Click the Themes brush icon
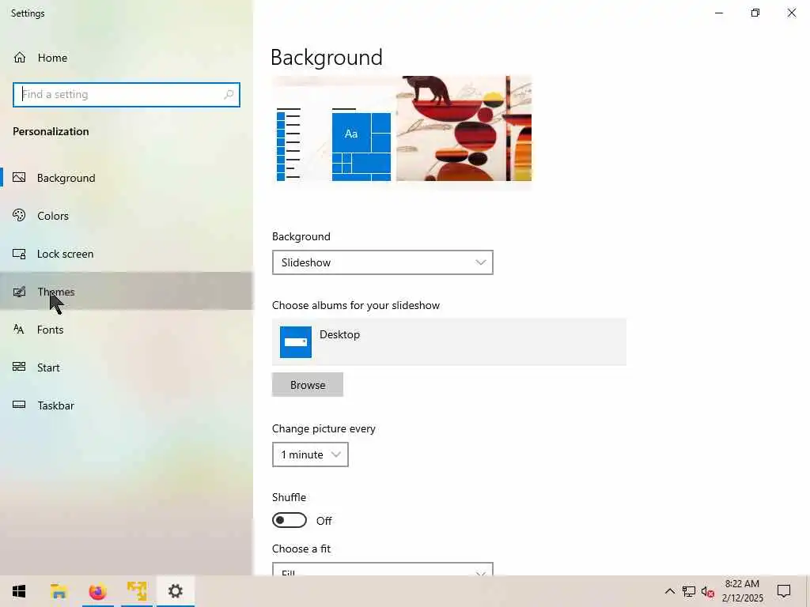The image size is (810, 607). coord(19,292)
